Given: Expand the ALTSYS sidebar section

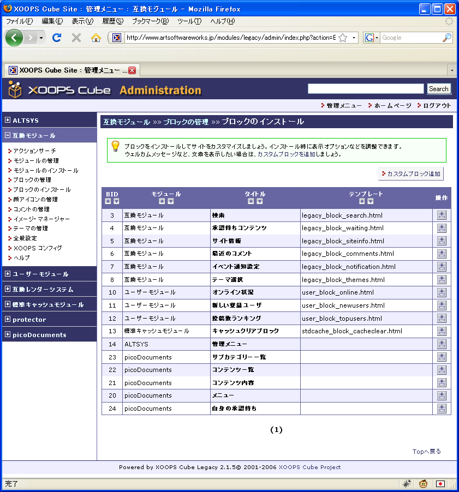Looking at the screenshot, I should [x=8, y=120].
